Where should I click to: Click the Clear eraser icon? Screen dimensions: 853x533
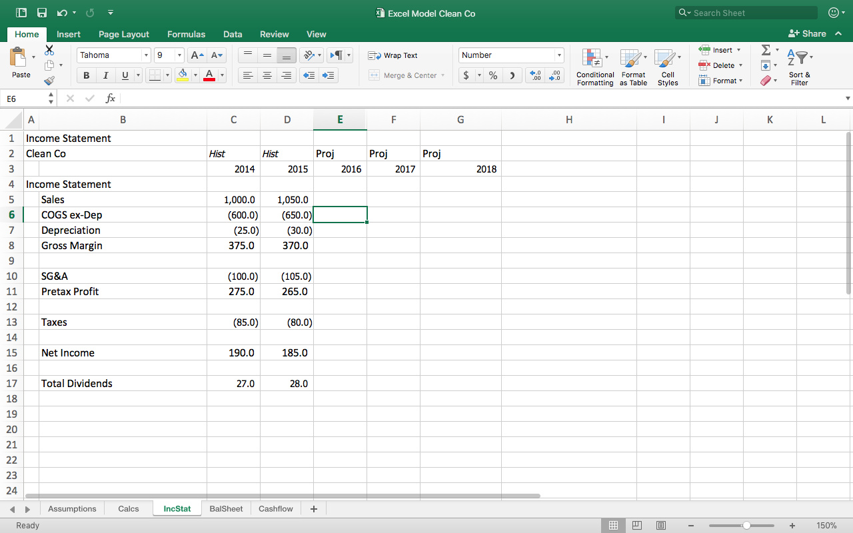[x=766, y=81]
